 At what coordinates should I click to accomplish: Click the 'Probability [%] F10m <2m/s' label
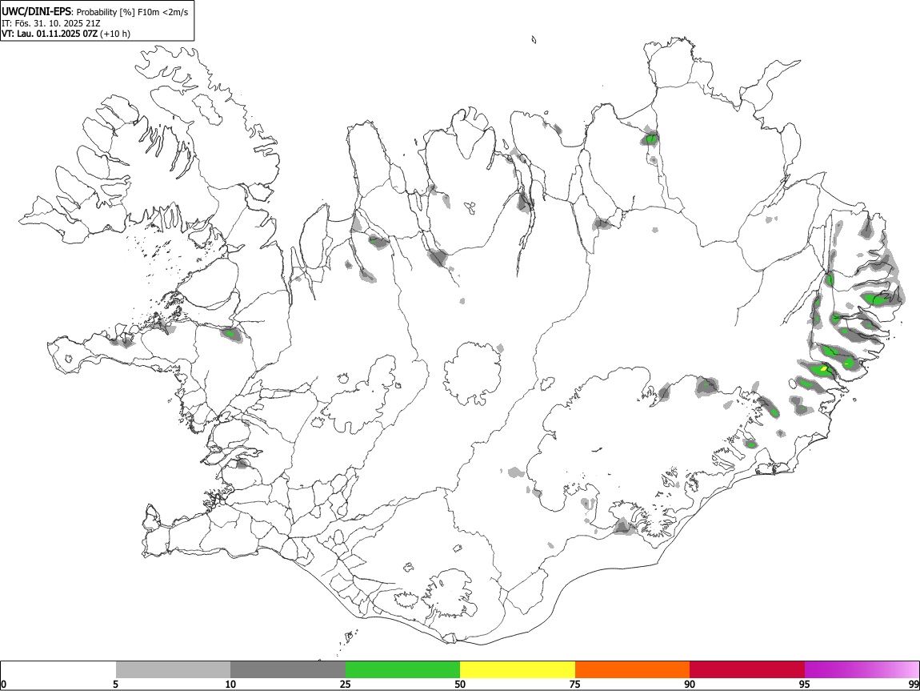pos(133,12)
